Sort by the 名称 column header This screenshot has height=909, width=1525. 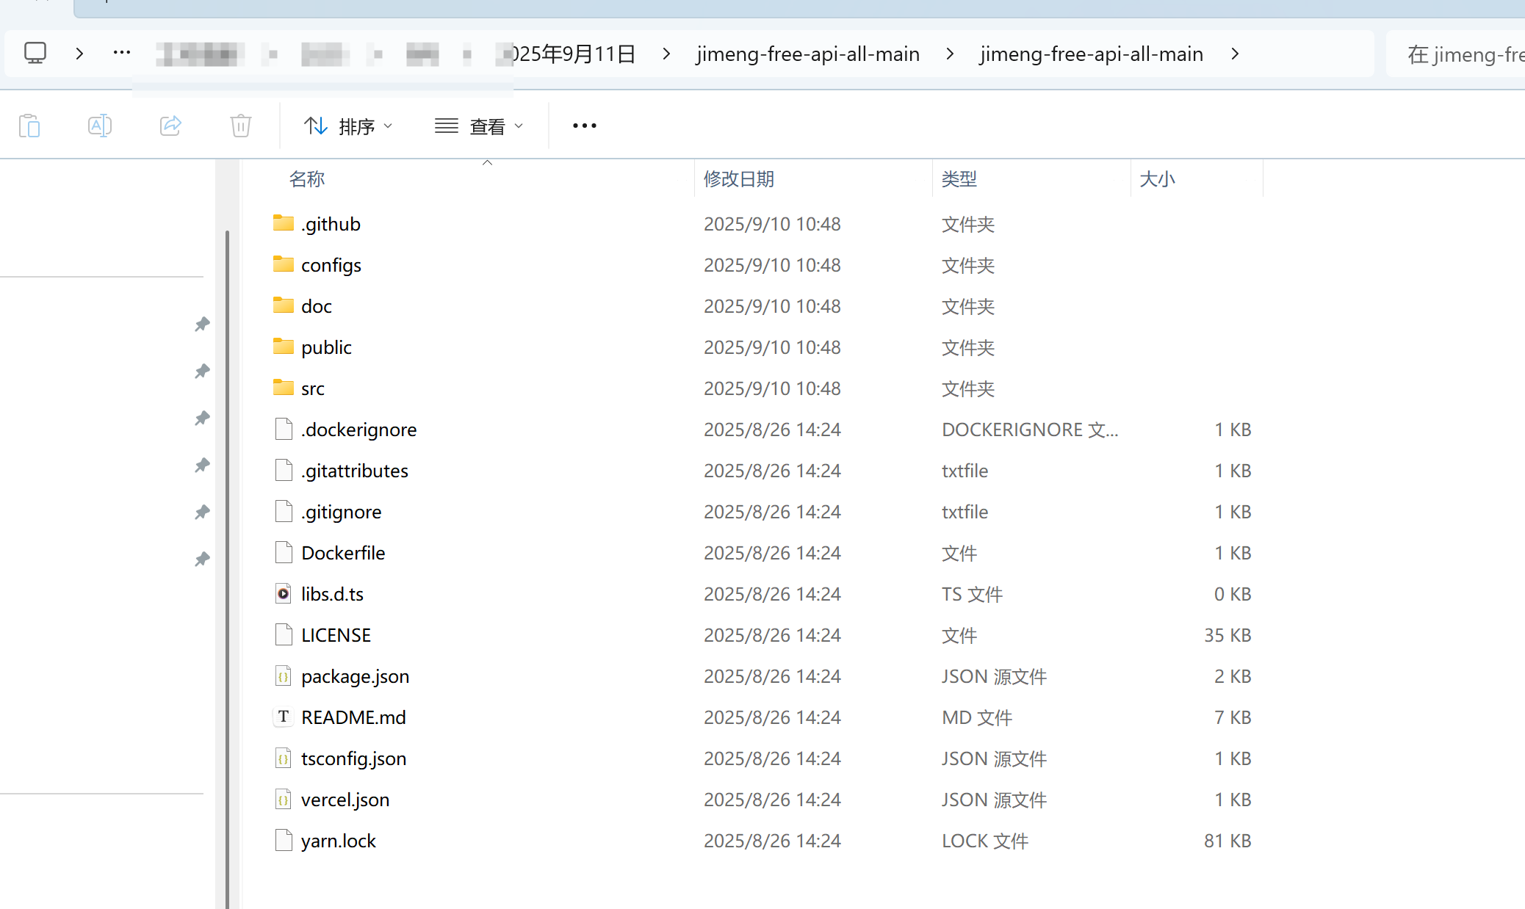click(307, 178)
